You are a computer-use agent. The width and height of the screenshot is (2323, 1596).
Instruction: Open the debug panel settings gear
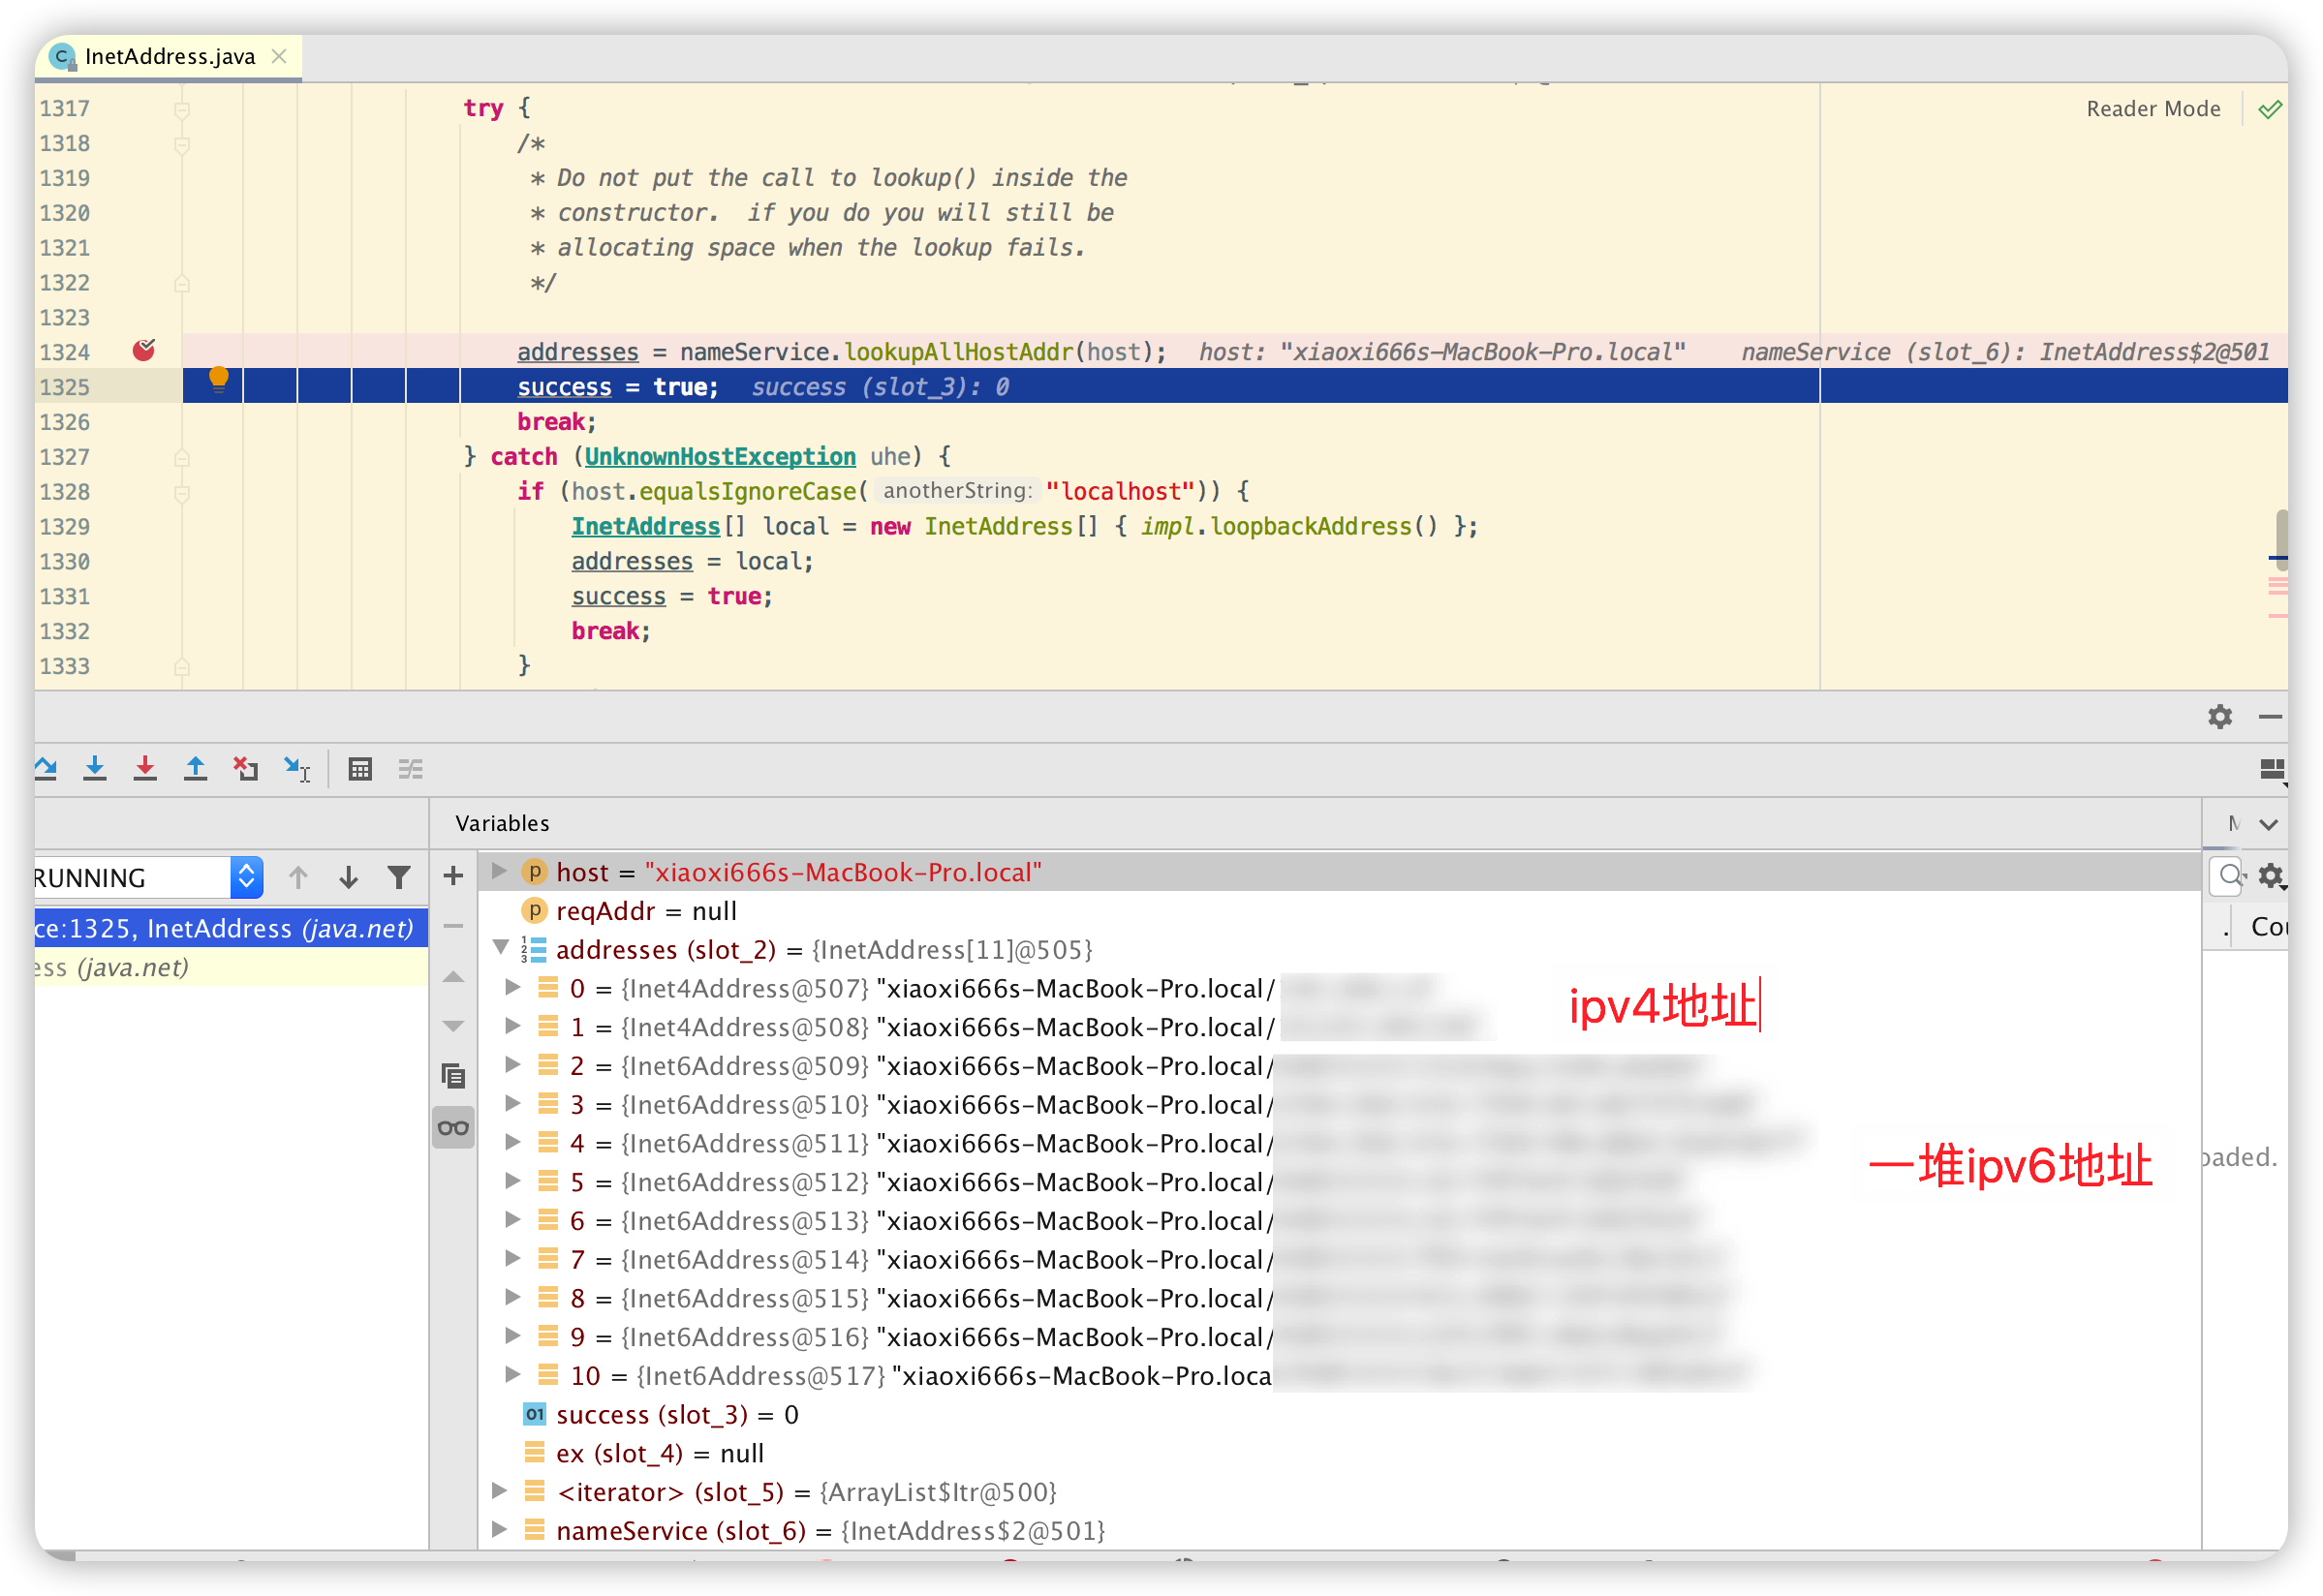[x=2219, y=716]
